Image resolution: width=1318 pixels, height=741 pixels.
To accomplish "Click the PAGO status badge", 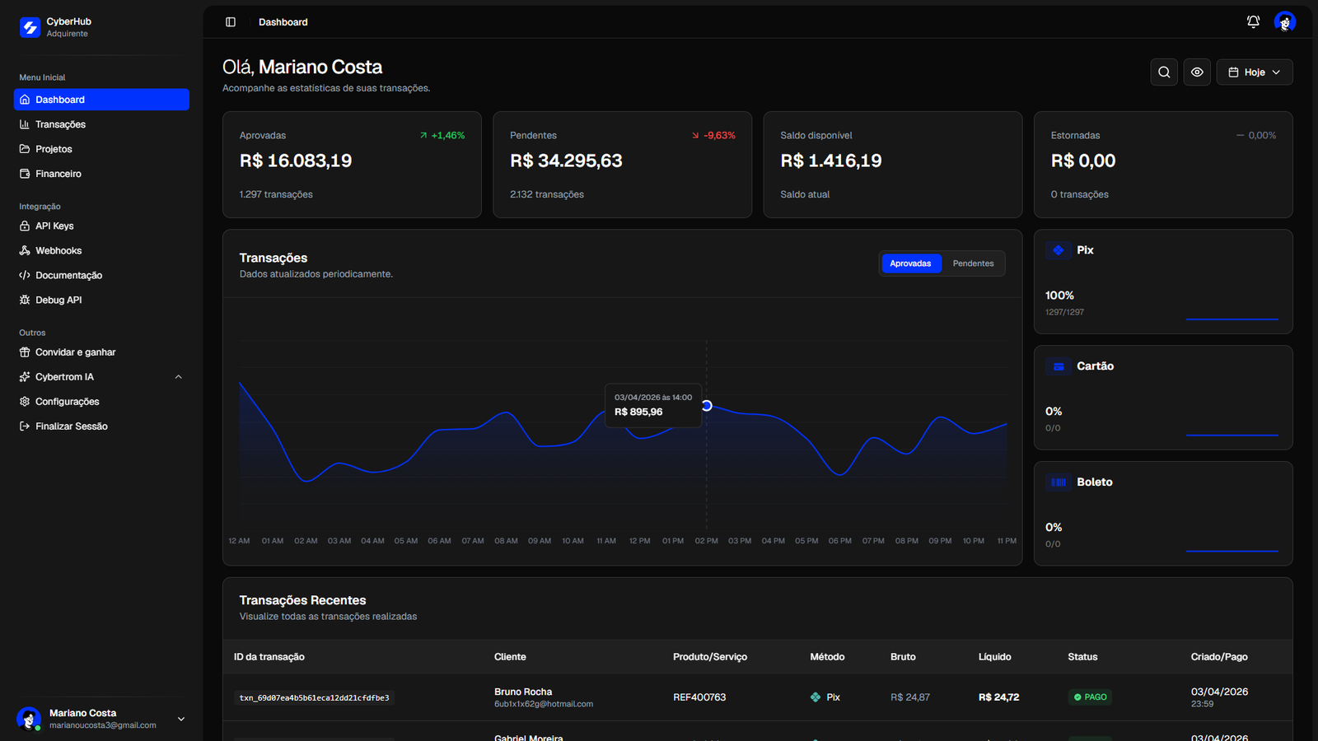I will pos(1091,697).
